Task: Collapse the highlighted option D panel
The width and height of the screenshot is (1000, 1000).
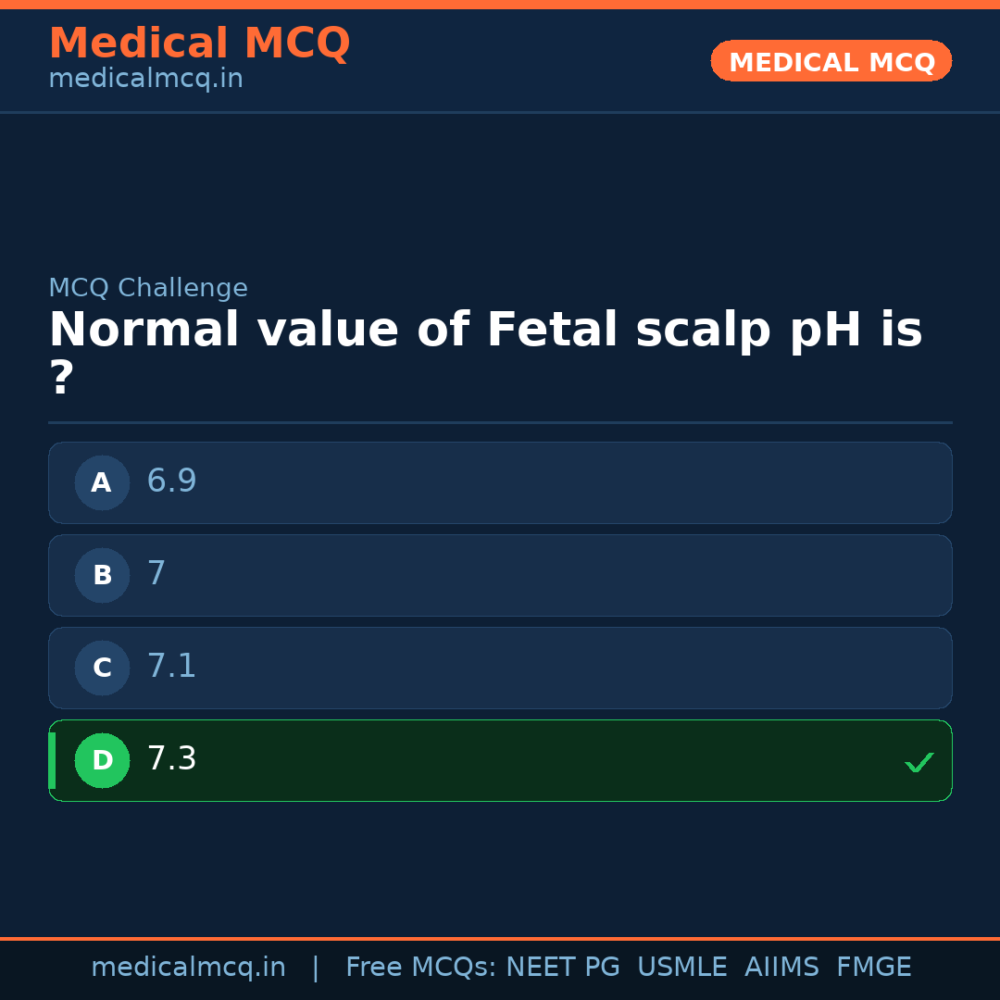Action: (x=500, y=760)
